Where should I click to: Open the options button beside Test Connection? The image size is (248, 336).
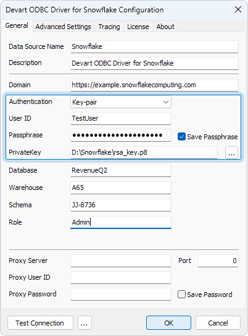click(85, 323)
